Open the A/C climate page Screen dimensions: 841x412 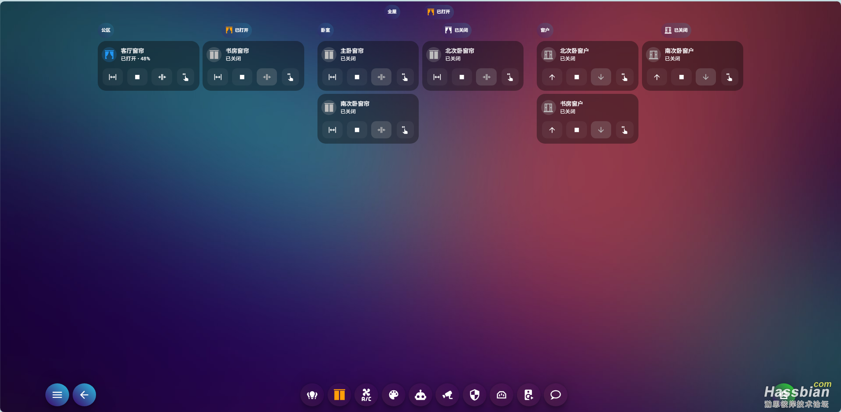[x=366, y=395]
